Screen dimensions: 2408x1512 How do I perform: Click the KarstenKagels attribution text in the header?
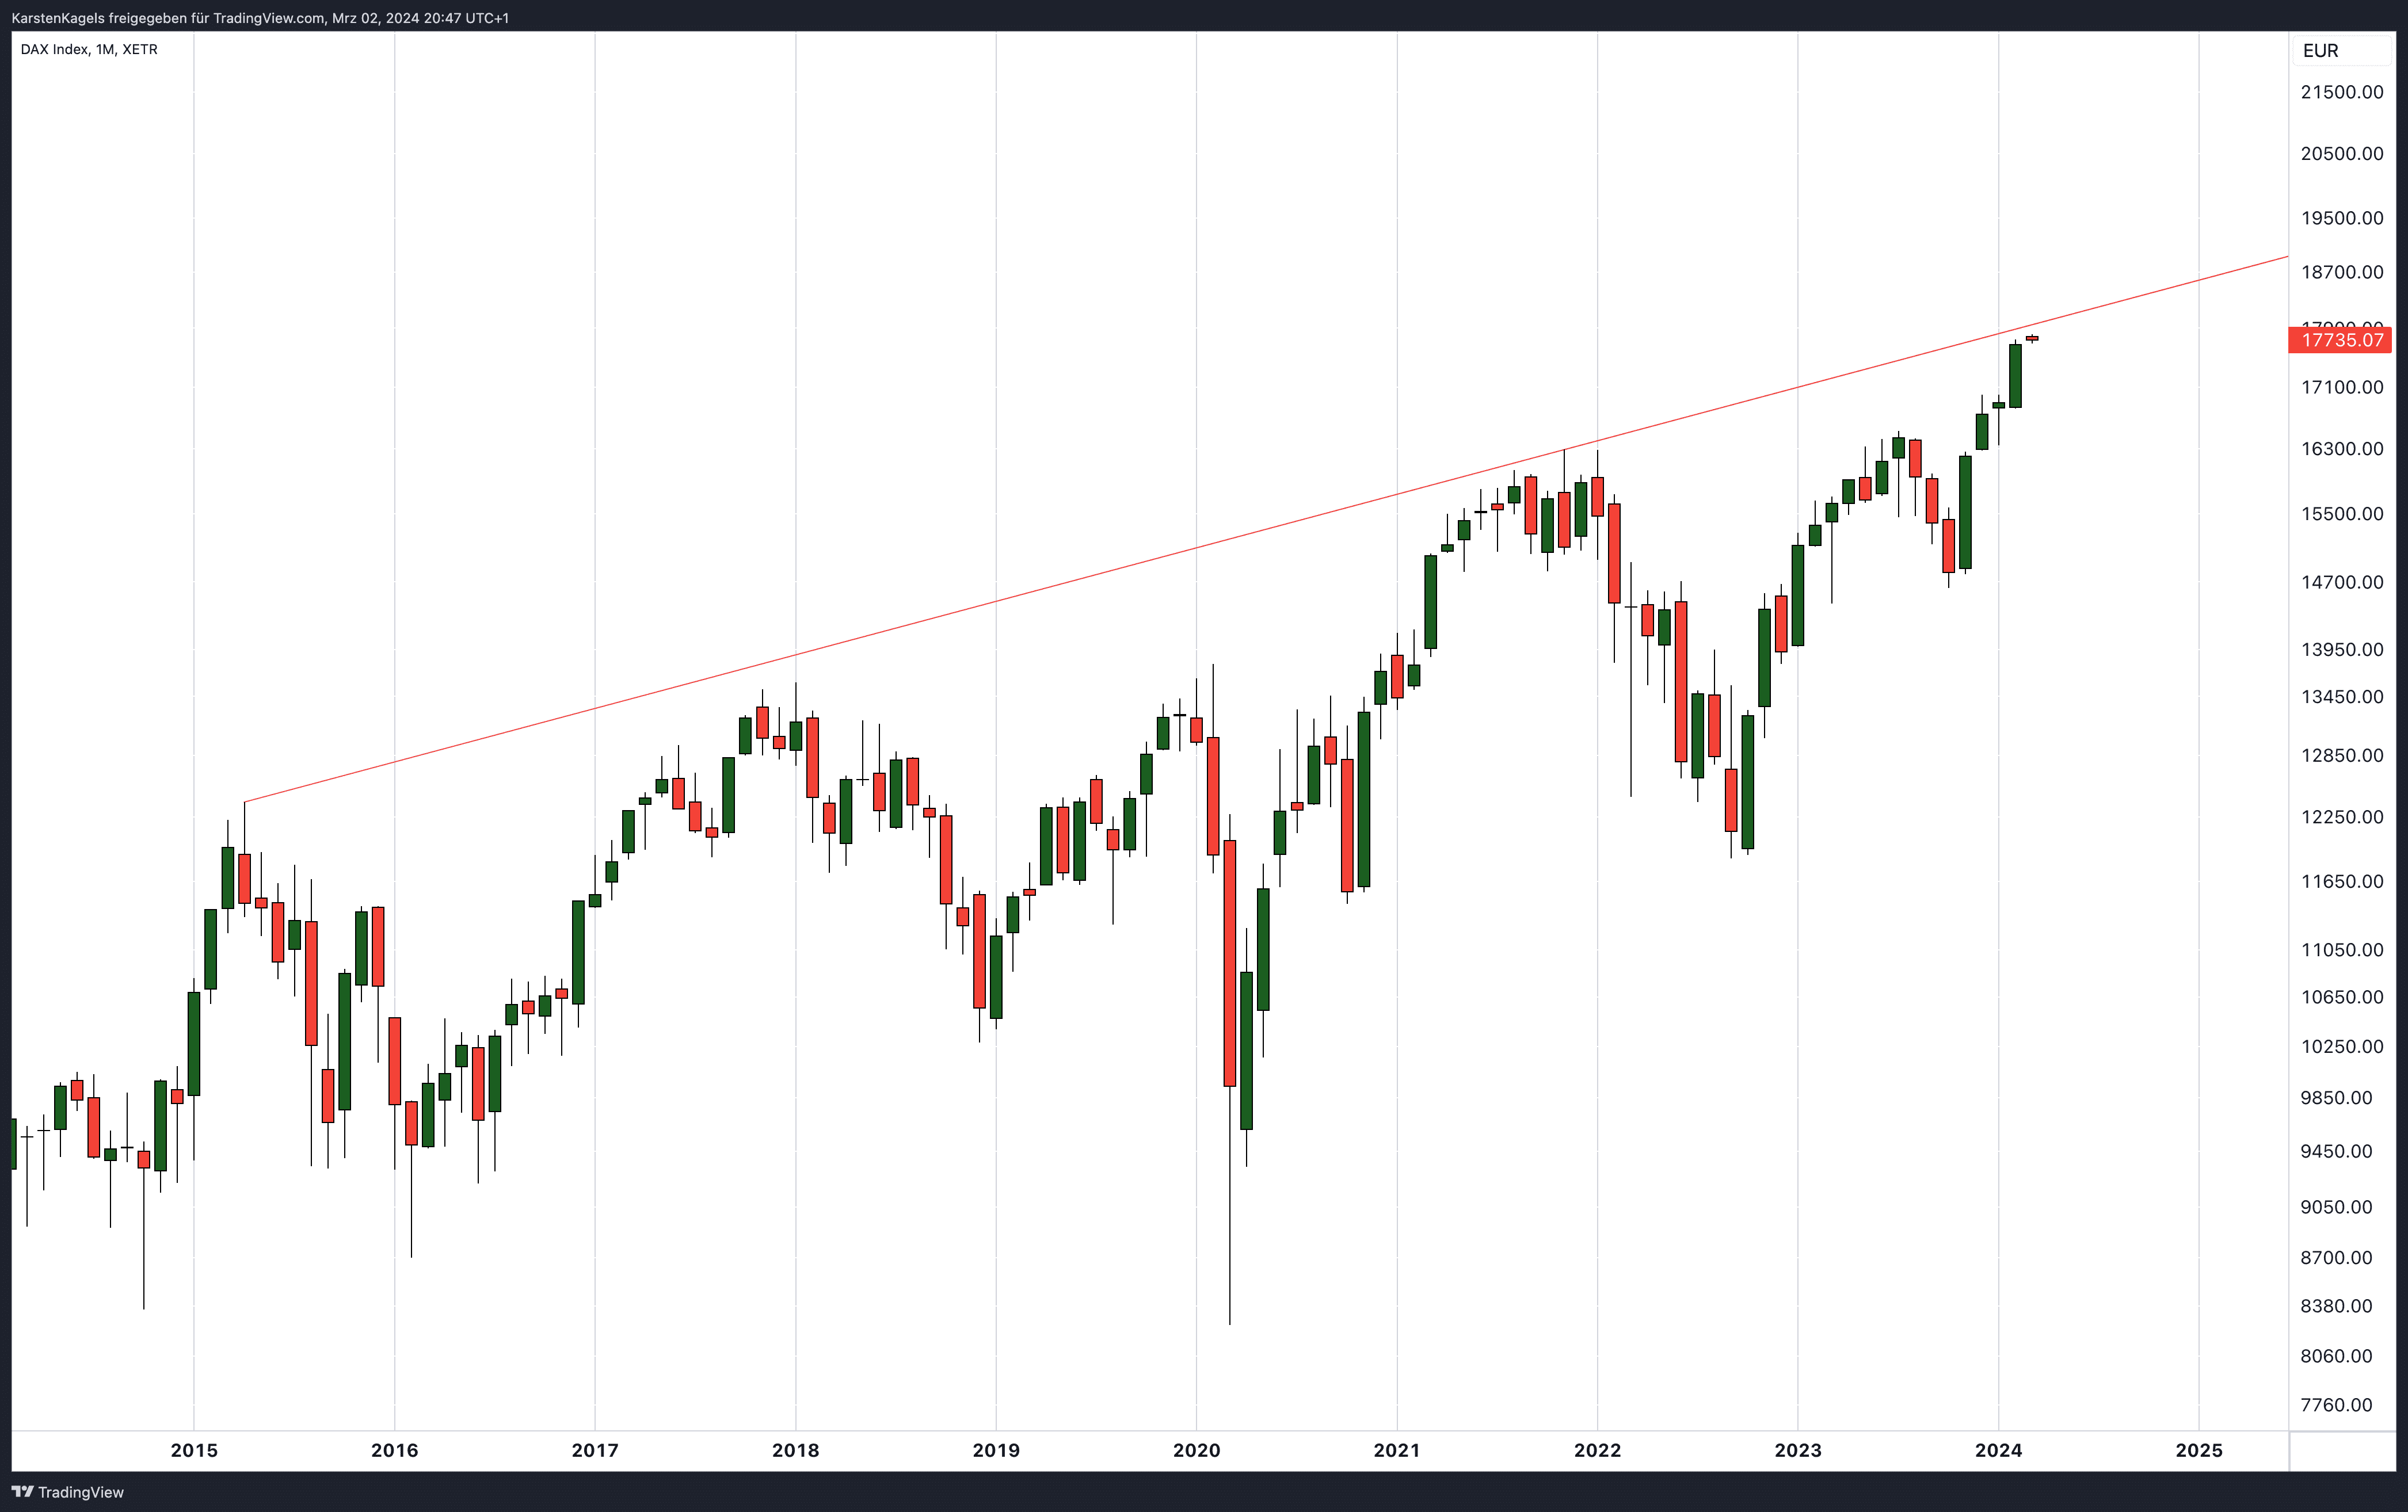[x=260, y=18]
